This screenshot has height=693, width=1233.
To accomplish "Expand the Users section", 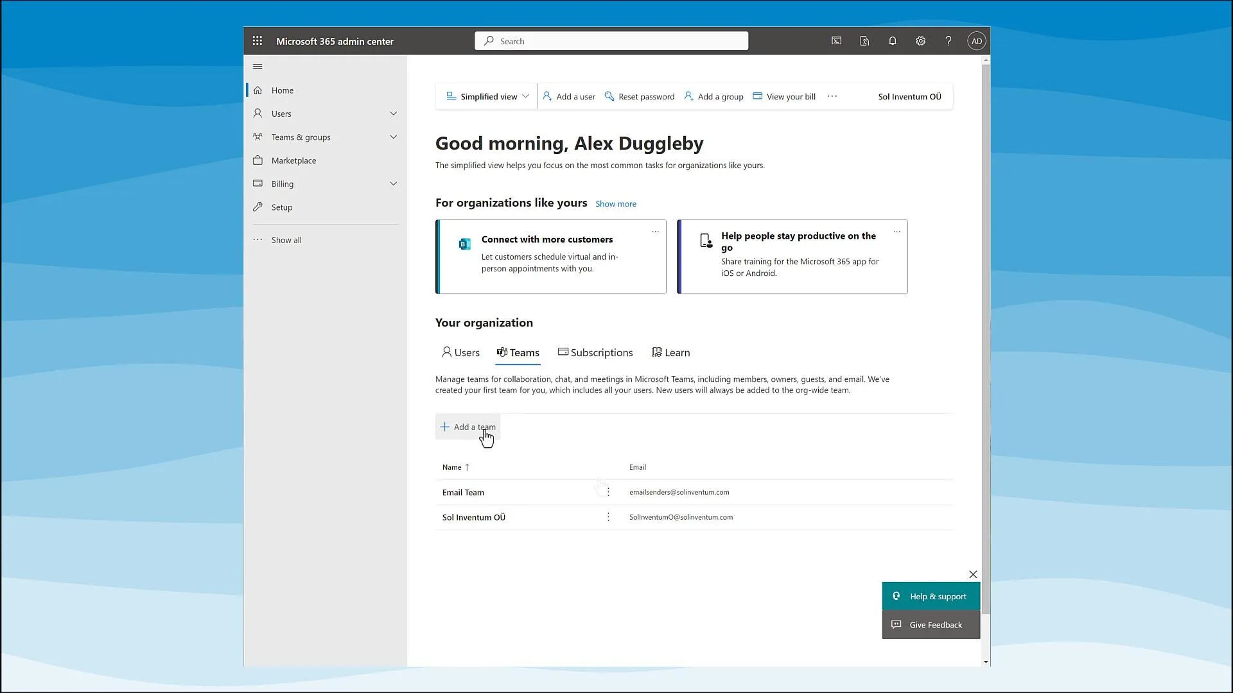I will pyautogui.click(x=393, y=113).
